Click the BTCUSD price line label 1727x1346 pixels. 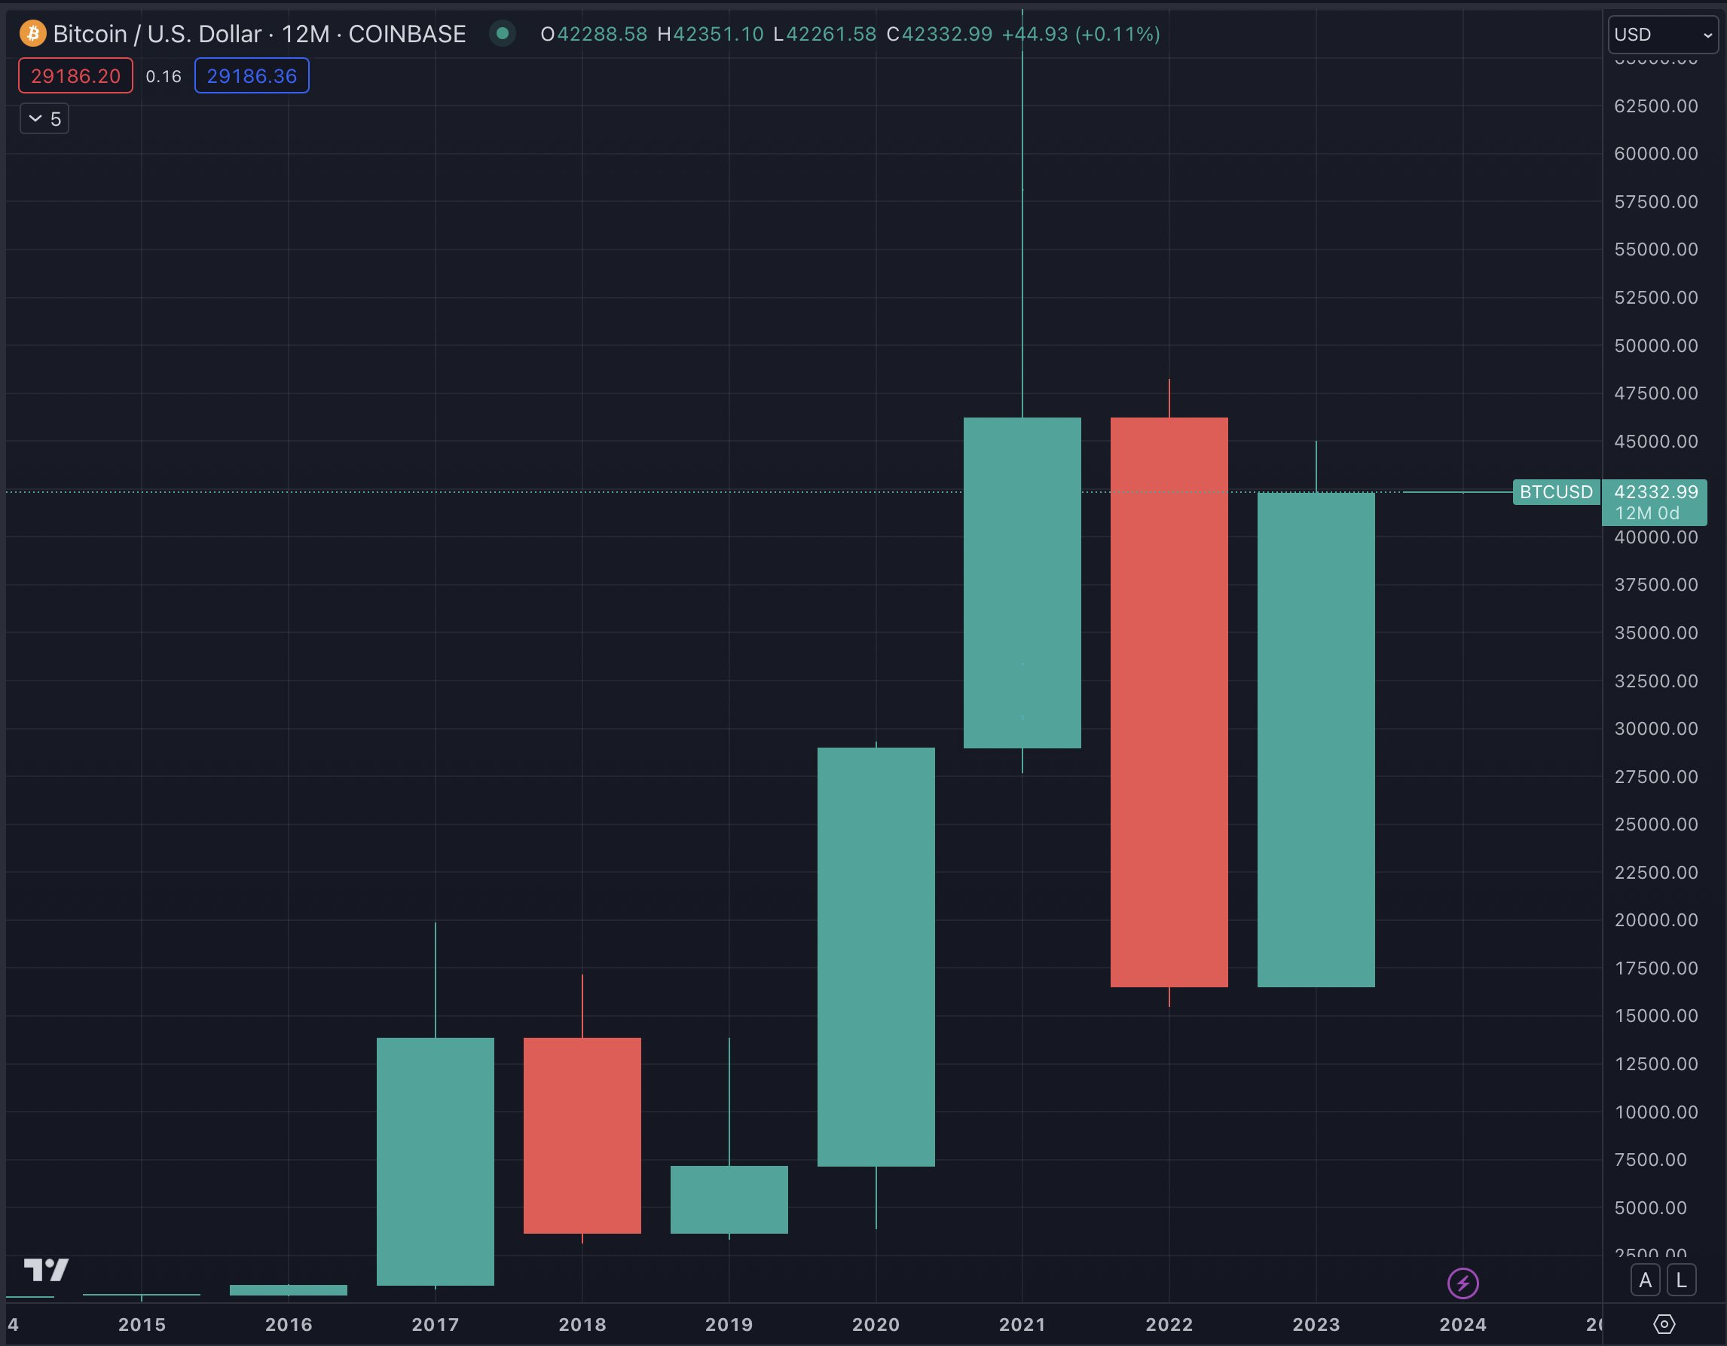click(x=1555, y=492)
